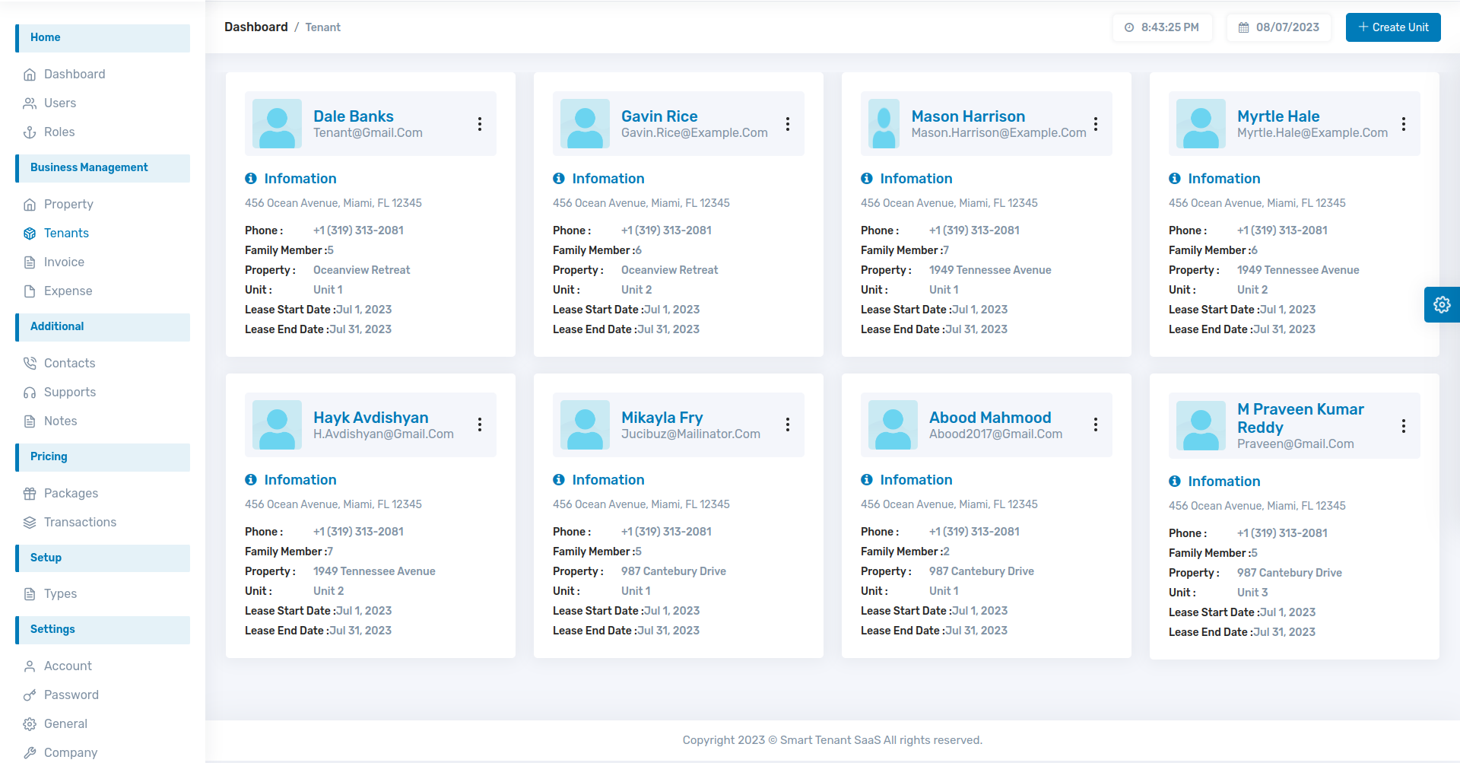Click the Password key icon
This screenshot has width=1460, height=763.
(x=30, y=695)
